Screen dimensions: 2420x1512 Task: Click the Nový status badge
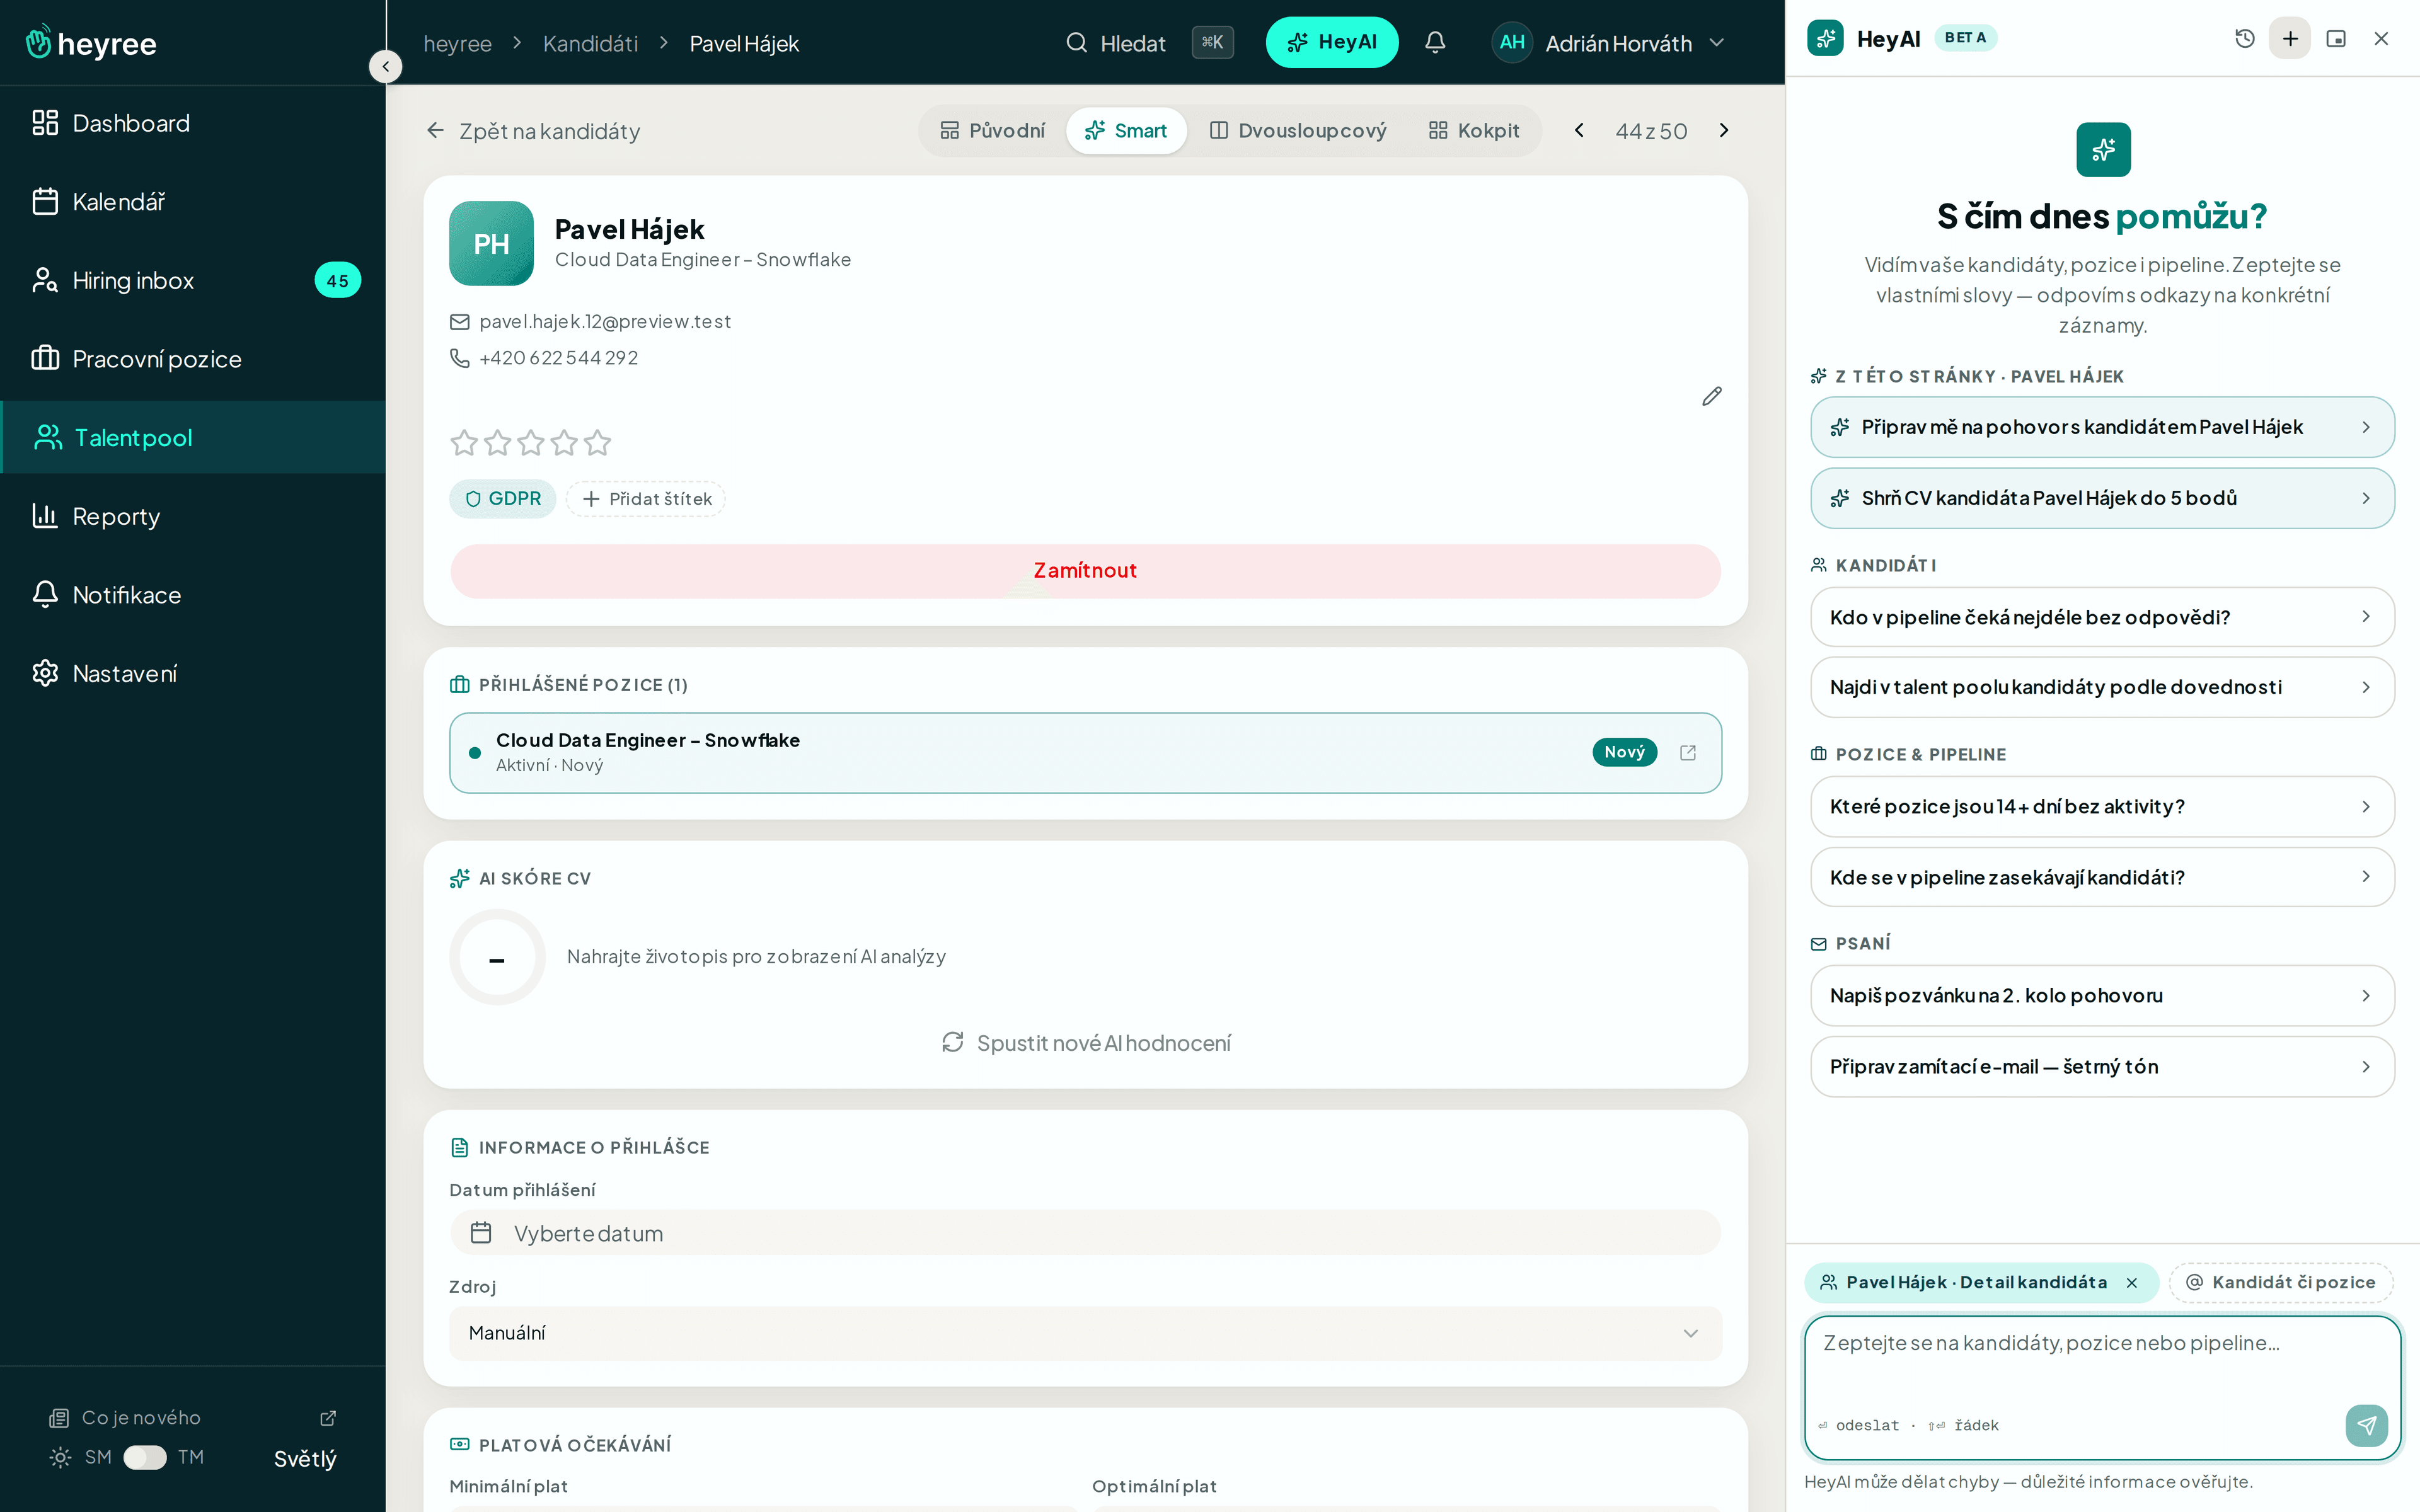[x=1624, y=752]
